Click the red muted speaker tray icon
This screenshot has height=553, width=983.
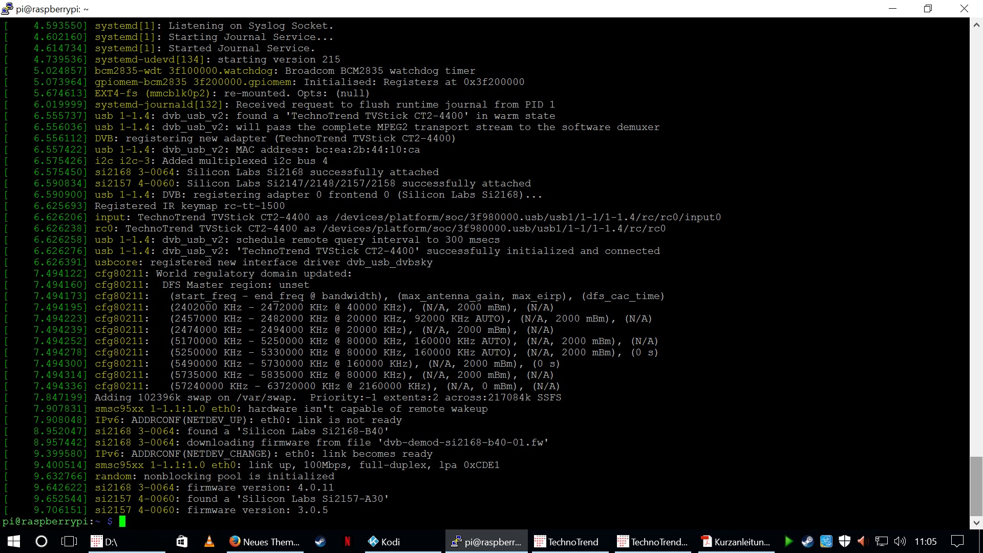point(863,541)
